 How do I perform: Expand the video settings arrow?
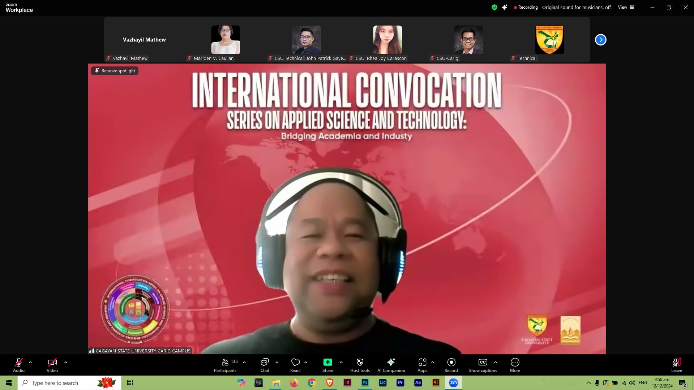tap(66, 362)
